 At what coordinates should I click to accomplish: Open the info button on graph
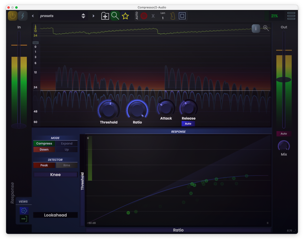pos(256,28)
